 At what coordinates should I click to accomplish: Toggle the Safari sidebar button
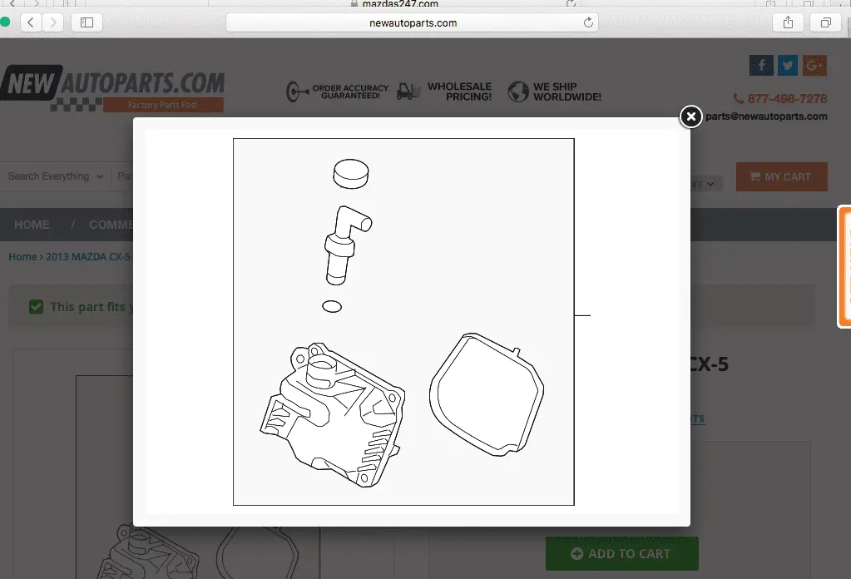pyautogui.click(x=87, y=22)
